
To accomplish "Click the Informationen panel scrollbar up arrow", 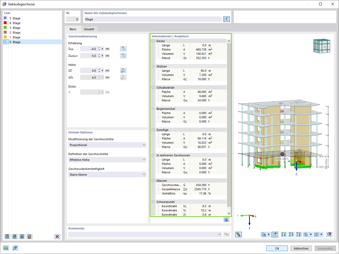I will (x=229, y=41).
